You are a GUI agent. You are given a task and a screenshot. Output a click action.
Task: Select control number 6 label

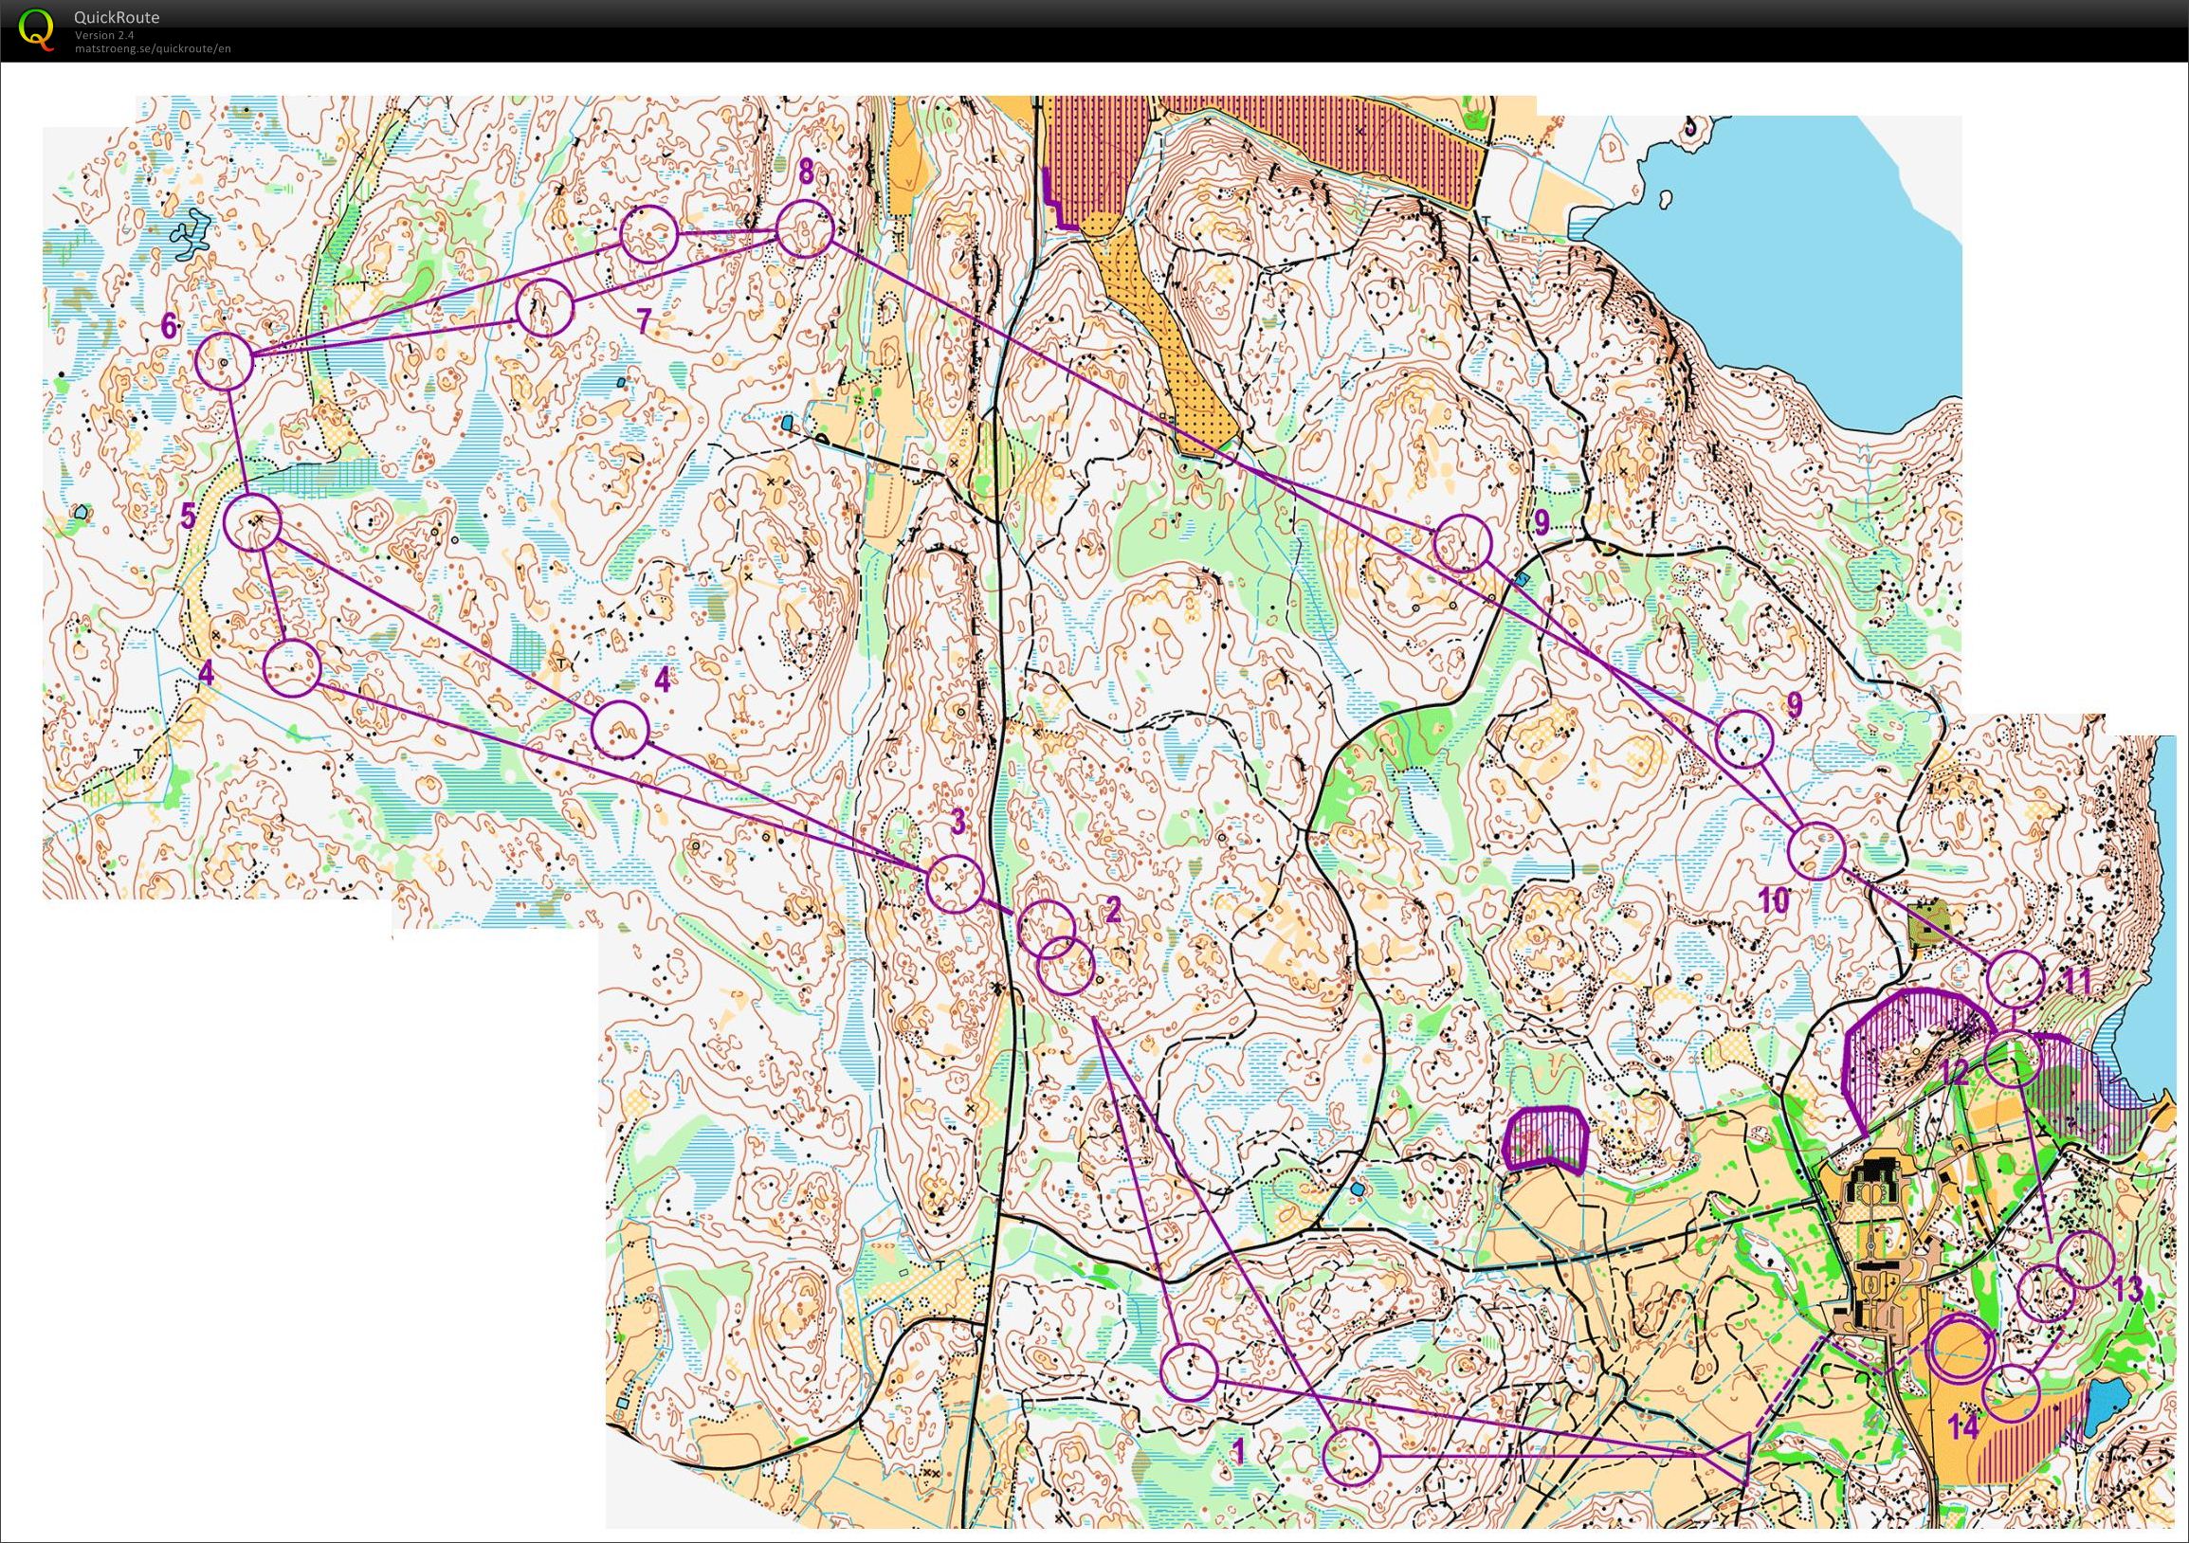[169, 327]
